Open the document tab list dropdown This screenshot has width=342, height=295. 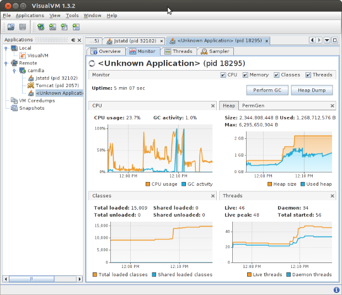pyautogui.click(x=327, y=40)
